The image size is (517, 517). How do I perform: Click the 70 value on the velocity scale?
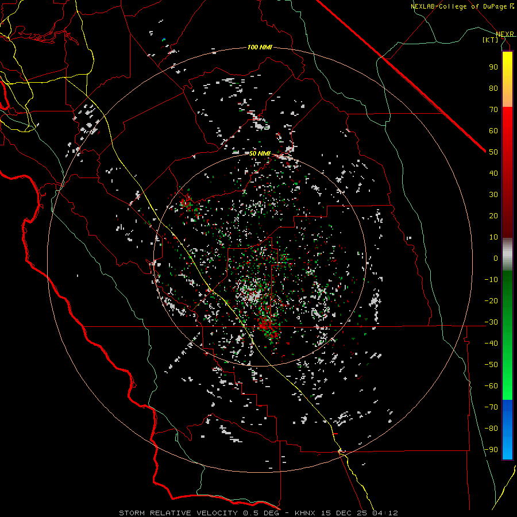tap(493, 110)
